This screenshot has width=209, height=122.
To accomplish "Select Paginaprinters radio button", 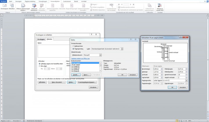I will click(73, 49).
